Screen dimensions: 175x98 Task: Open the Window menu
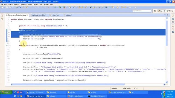tap(46, 5)
